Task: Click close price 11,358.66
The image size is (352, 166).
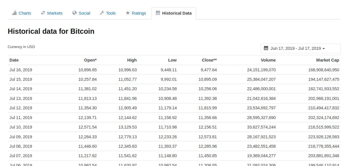Action: (208, 118)
